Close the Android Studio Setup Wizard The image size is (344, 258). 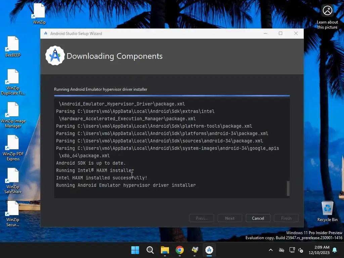(x=296, y=33)
